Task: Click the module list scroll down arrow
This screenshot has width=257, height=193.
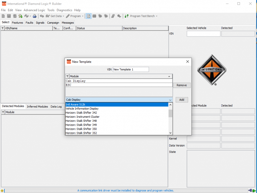Action: point(170,133)
